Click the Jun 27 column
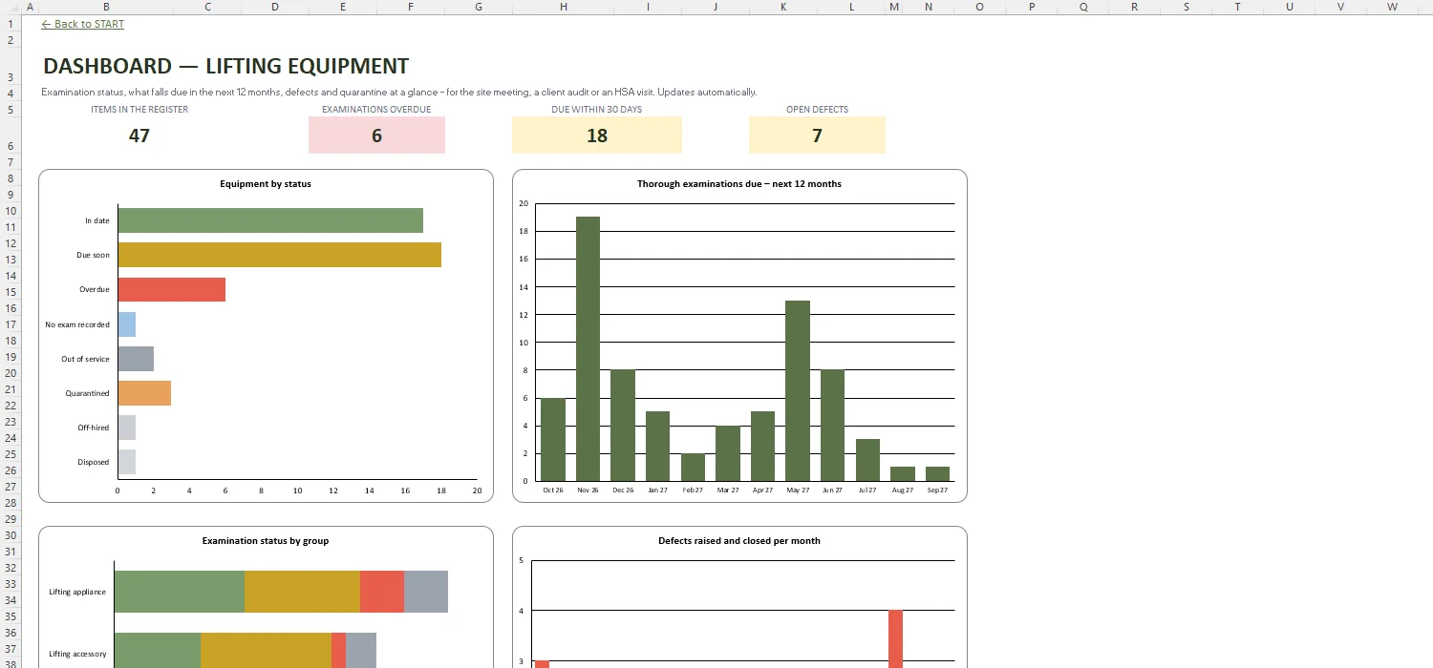Screen dimensions: 1433x668 tap(833, 426)
